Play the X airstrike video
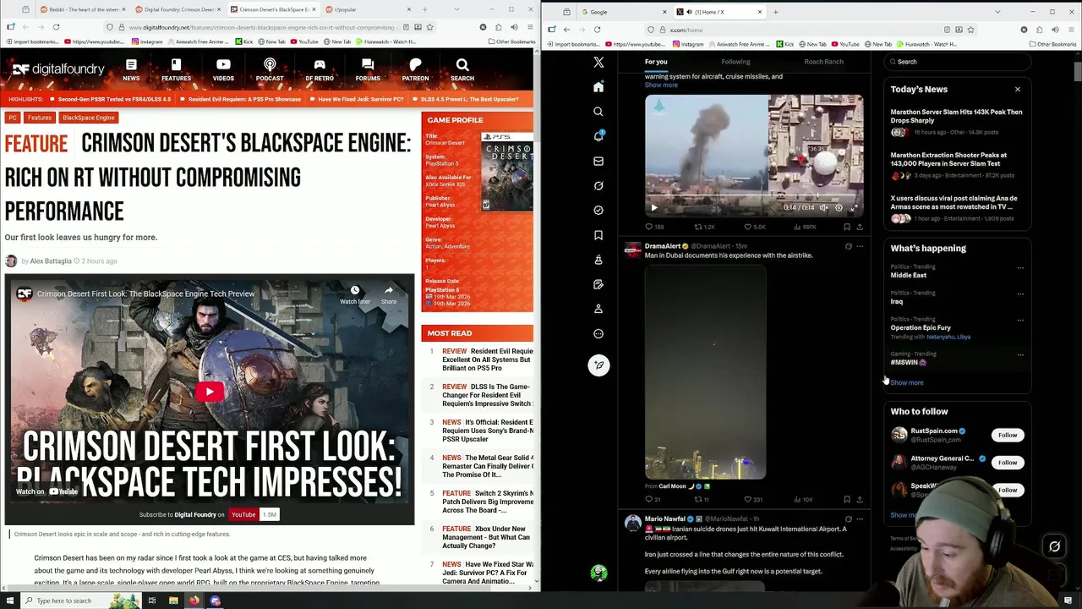Screen dimensions: 1082x609 653,207
